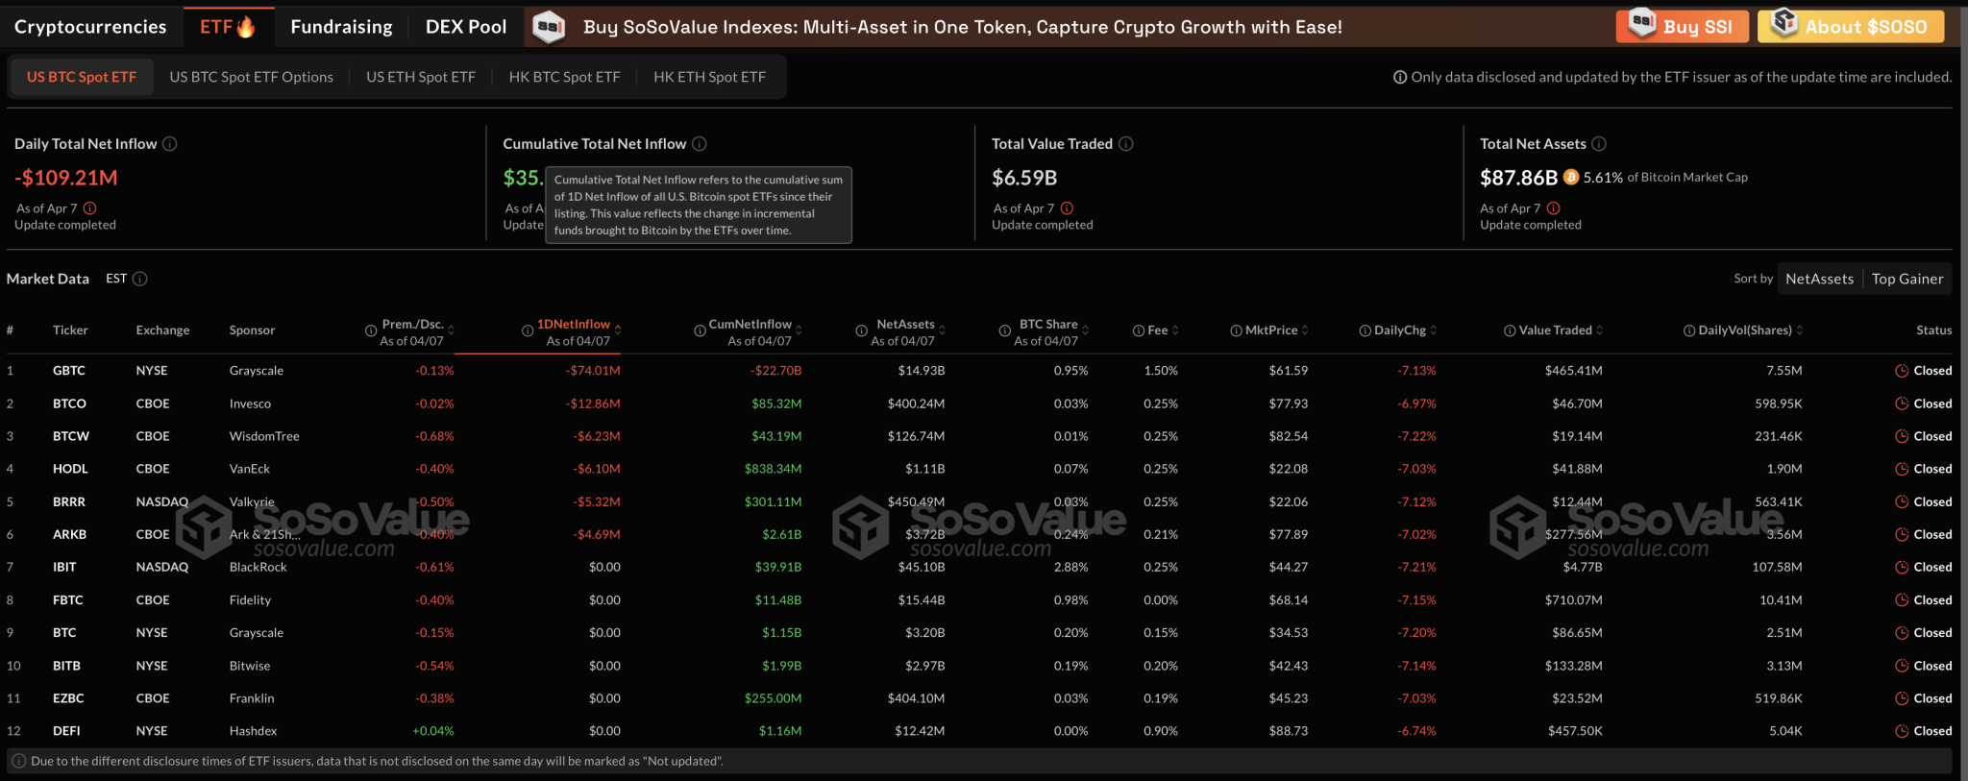
Task: Click About $SOSO button
Action: click(x=1851, y=26)
